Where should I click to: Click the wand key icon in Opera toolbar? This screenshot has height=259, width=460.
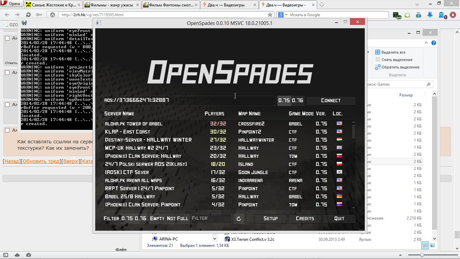point(39,15)
